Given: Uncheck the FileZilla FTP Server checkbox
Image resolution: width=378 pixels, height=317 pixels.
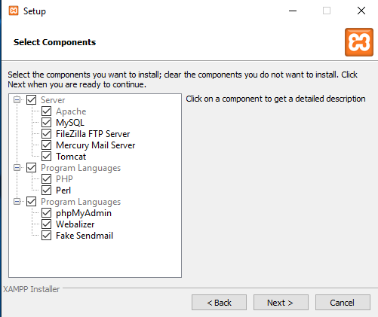Looking at the screenshot, I should click(47, 134).
